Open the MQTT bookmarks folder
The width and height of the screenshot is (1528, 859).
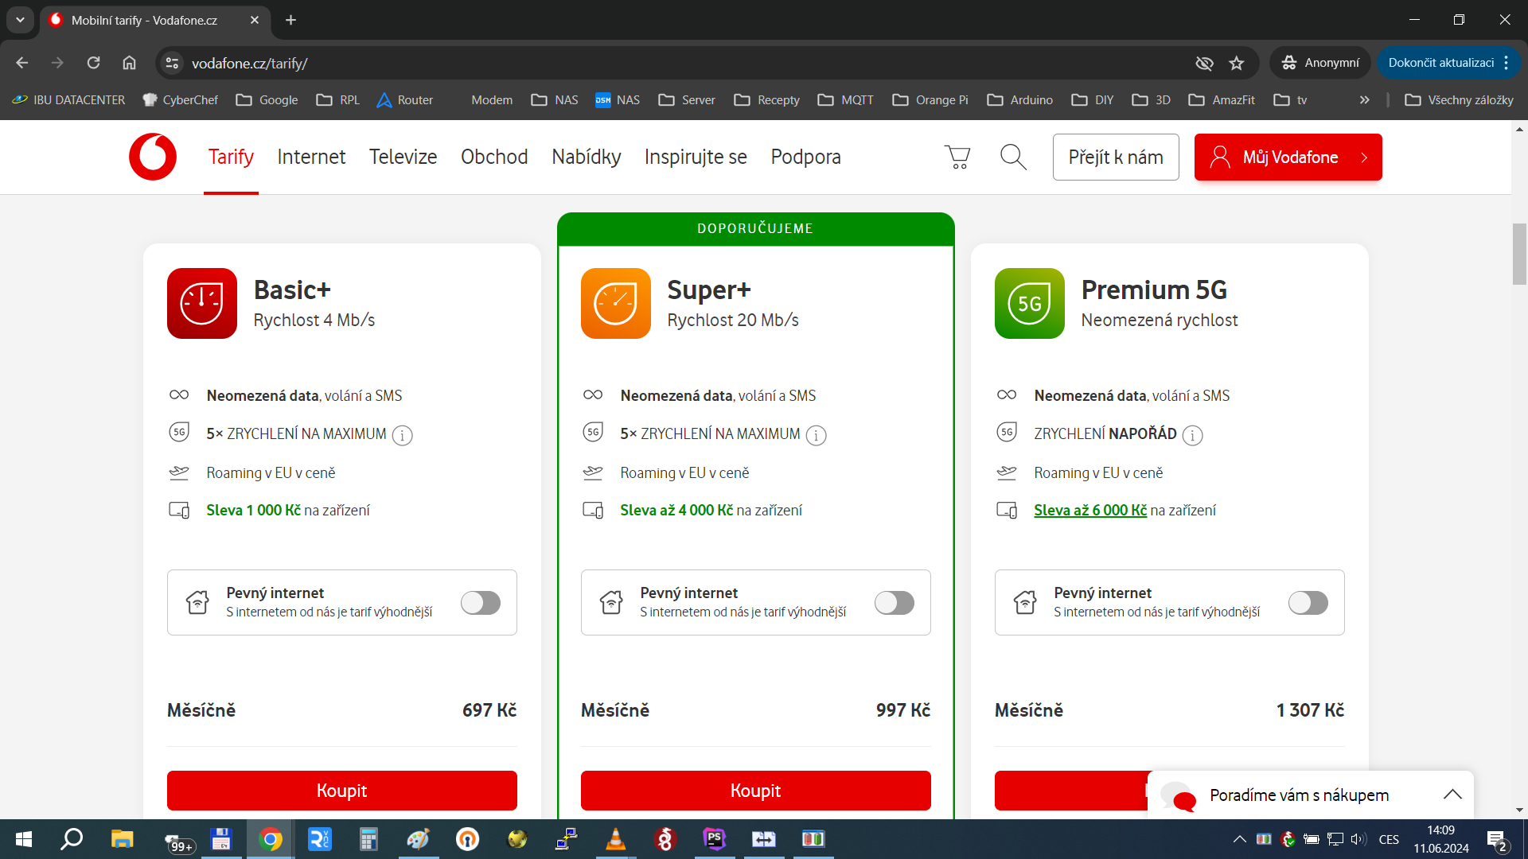point(845,99)
